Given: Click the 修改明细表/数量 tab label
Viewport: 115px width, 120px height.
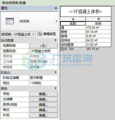Looking at the screenshot, I should (14, 3).
